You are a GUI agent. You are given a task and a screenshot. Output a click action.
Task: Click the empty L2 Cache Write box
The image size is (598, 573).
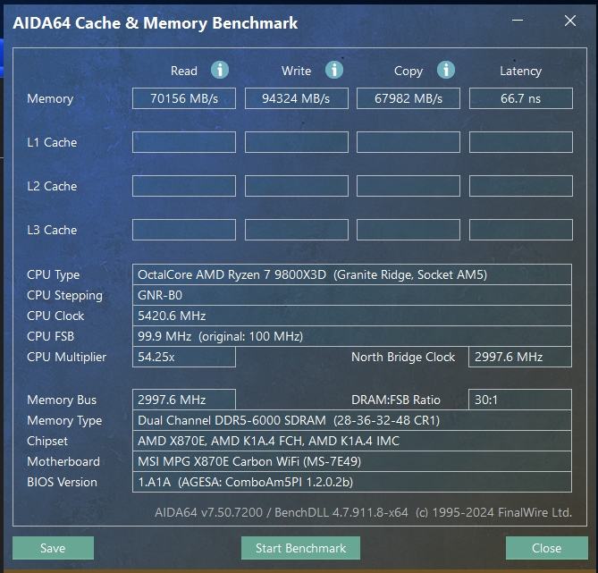click(x=297, y=186)
